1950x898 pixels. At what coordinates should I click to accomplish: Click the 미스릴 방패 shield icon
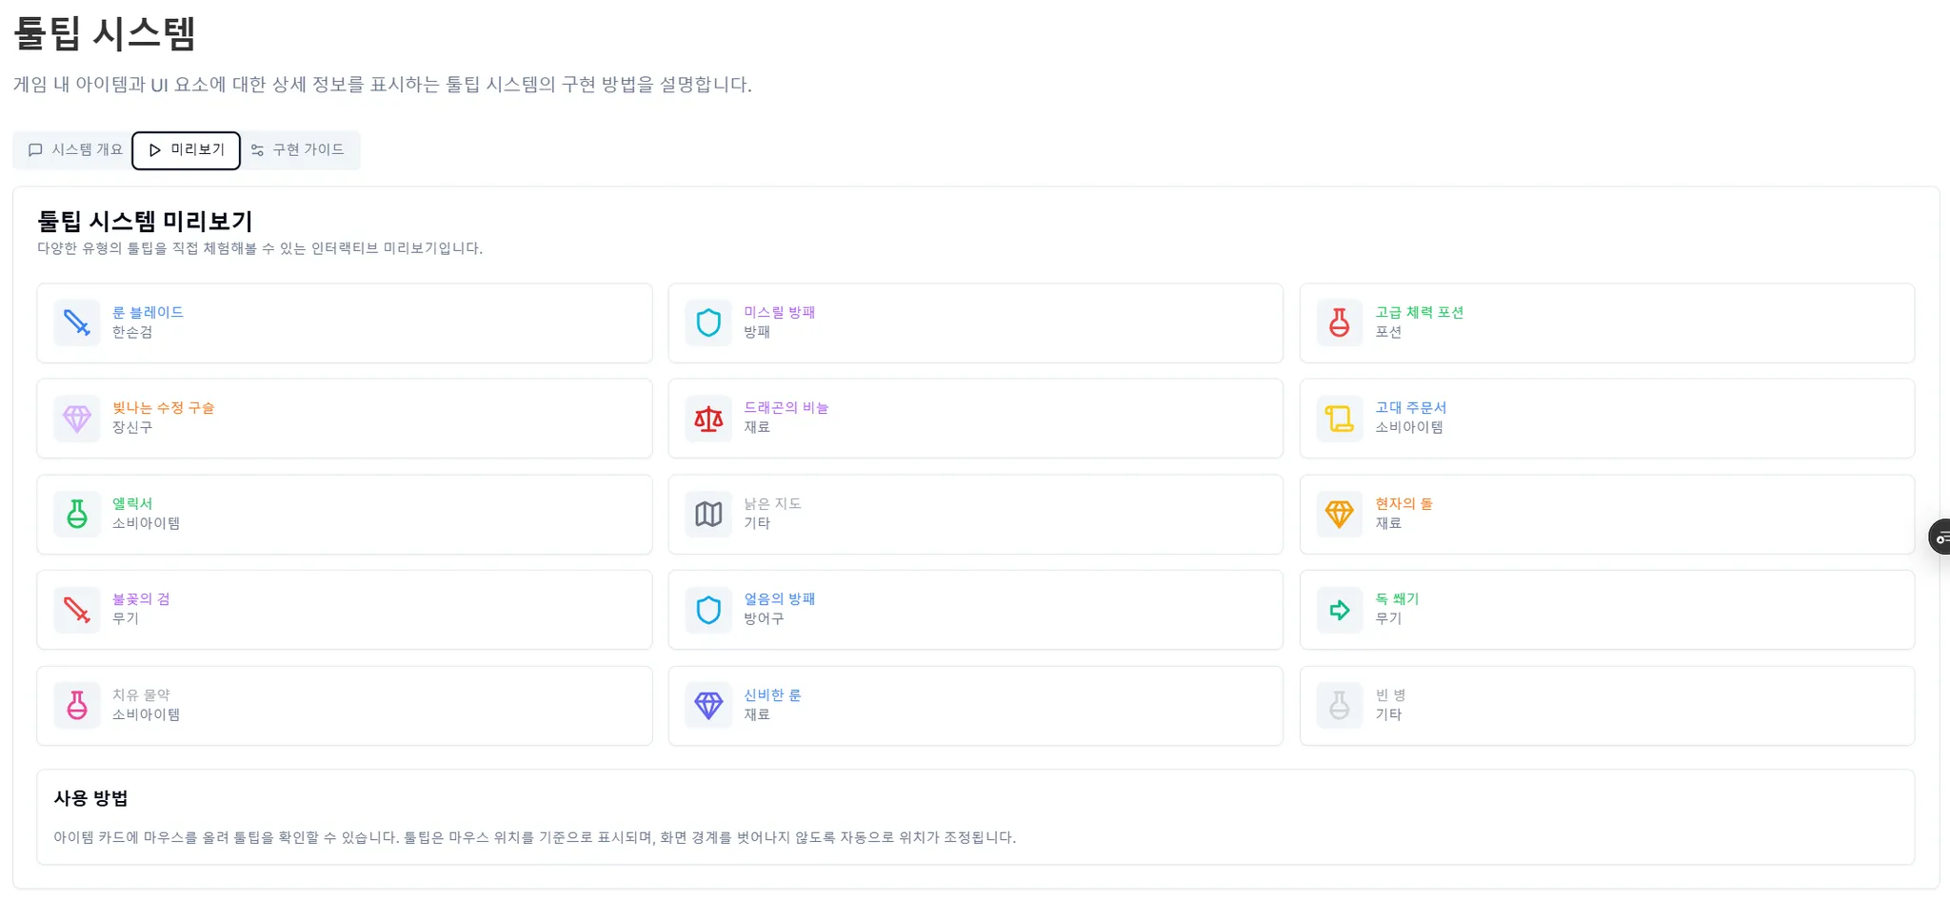(x=708, y=322)
